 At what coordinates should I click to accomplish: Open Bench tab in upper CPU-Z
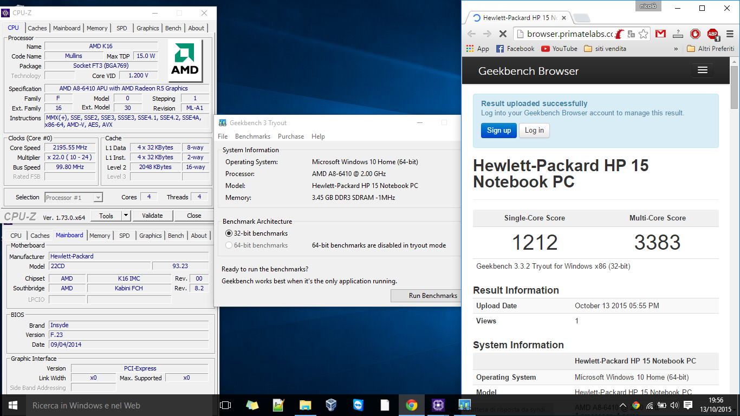pyautogui.click(x=173, y=28)
